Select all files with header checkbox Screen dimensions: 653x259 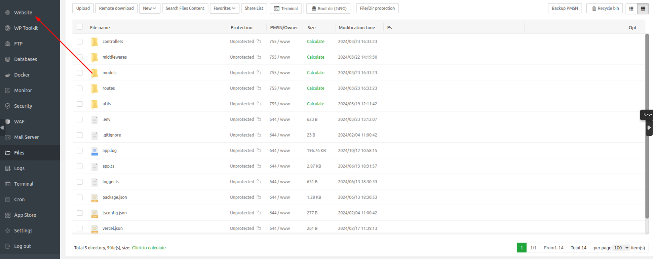coord(80,27)
